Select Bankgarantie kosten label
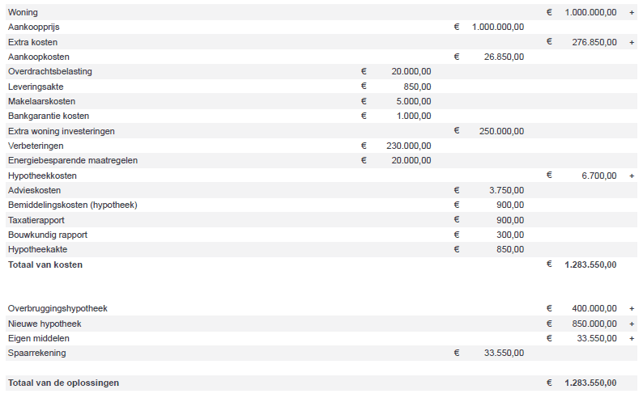The width and height of the screenshot is (643, 398). pos(49,116)
